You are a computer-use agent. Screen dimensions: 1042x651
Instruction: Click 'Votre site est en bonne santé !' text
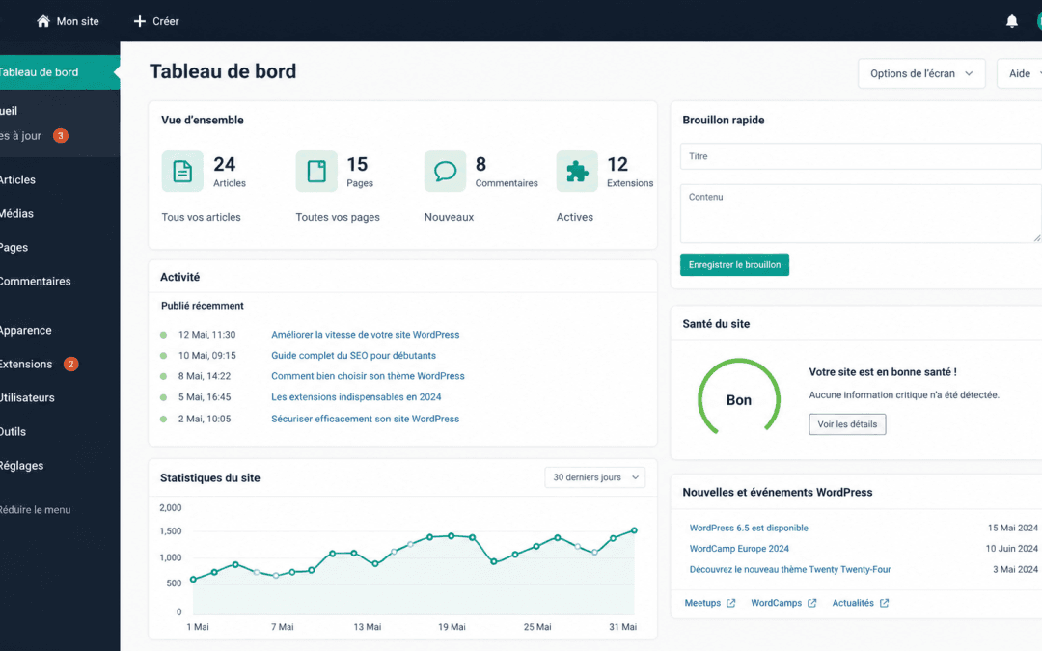(x=883, y=372)
